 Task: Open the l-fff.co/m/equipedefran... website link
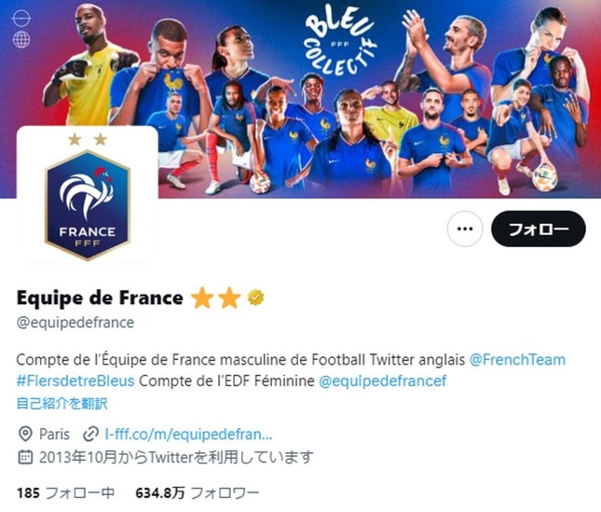[x=188, y=435]
